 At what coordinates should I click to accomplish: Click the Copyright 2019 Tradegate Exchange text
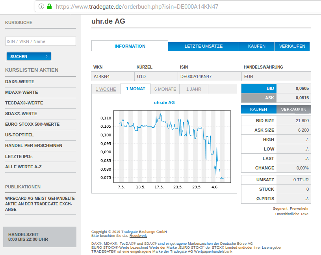point(129,232)
